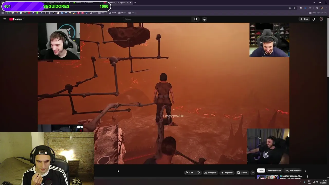Bookmark this page with star icon
The height and width of the screenshot is (185, 329).
[x=294, y=8]
